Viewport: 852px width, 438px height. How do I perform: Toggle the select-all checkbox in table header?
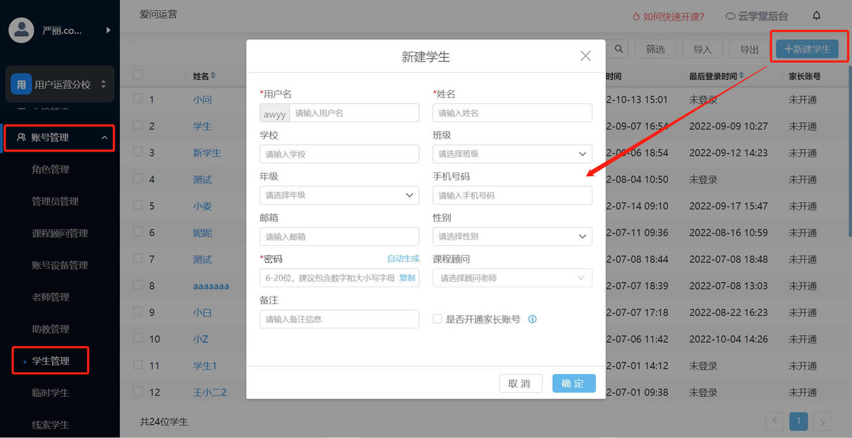point(138,75)
